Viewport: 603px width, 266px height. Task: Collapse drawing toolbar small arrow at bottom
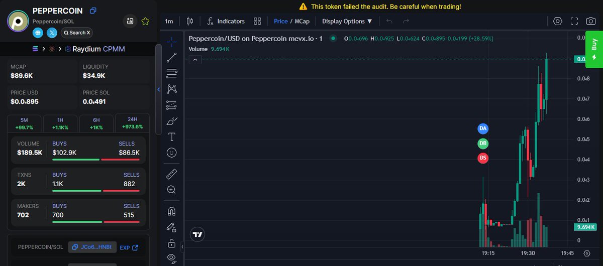click(x=182, y=247)
